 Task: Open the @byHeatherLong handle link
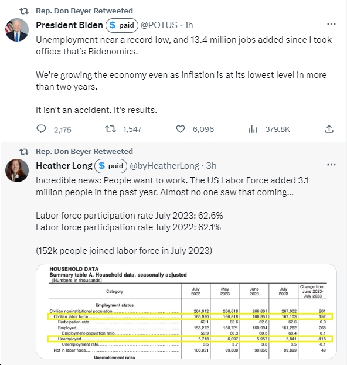(165, 166)
